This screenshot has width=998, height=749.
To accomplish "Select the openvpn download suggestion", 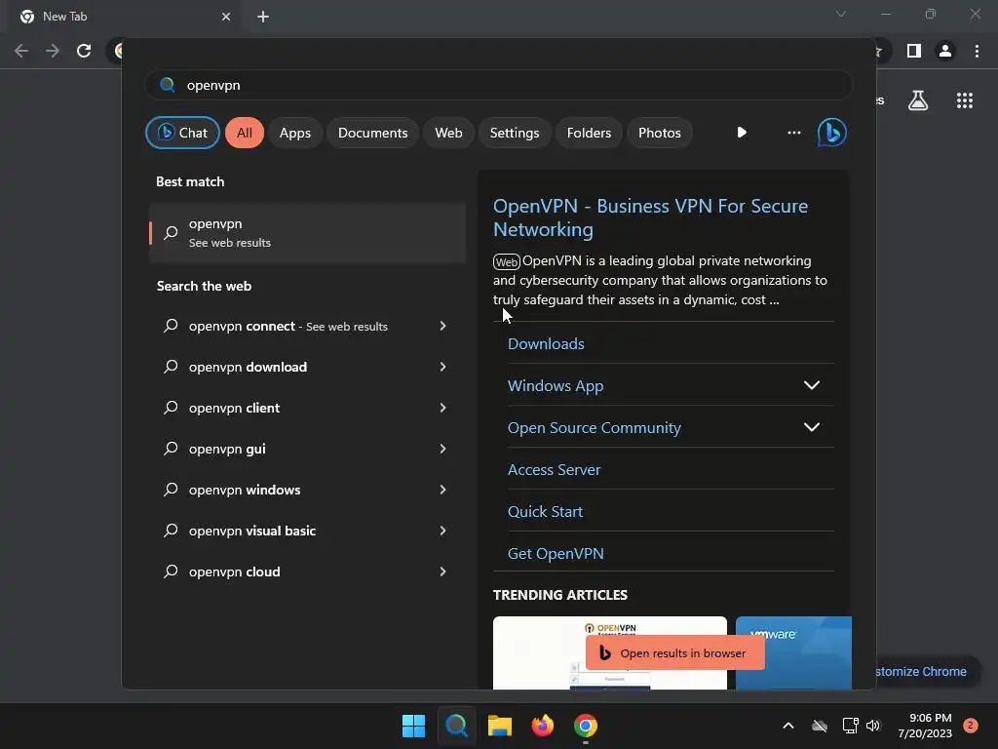I will 248,367.
